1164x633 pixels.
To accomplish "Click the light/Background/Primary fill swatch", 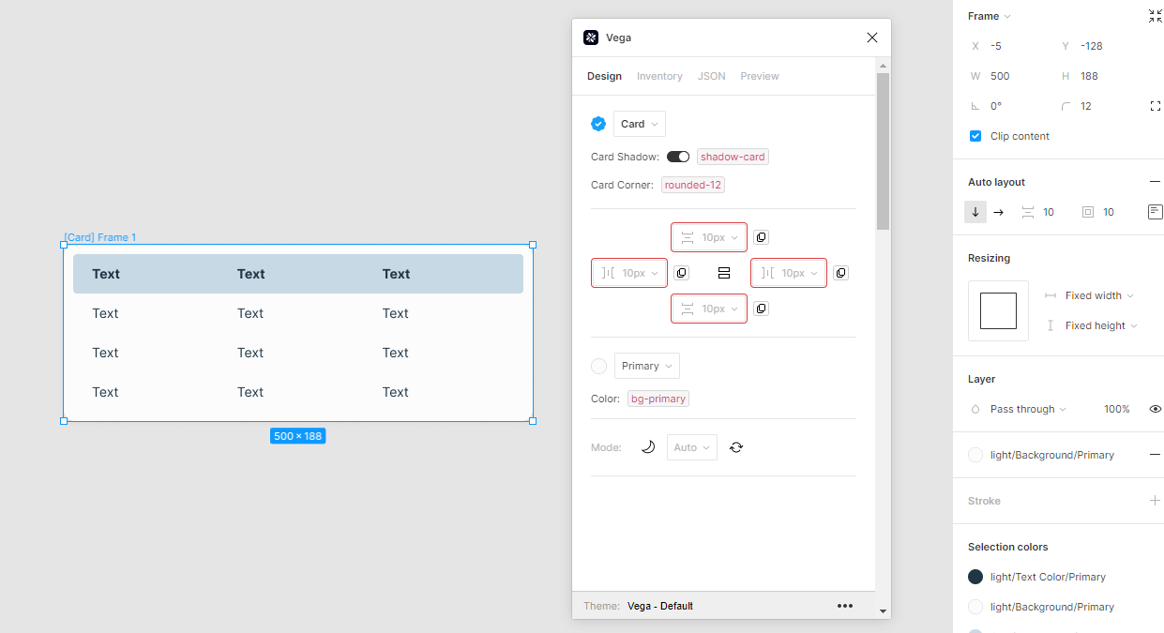I will coord(975,455).
